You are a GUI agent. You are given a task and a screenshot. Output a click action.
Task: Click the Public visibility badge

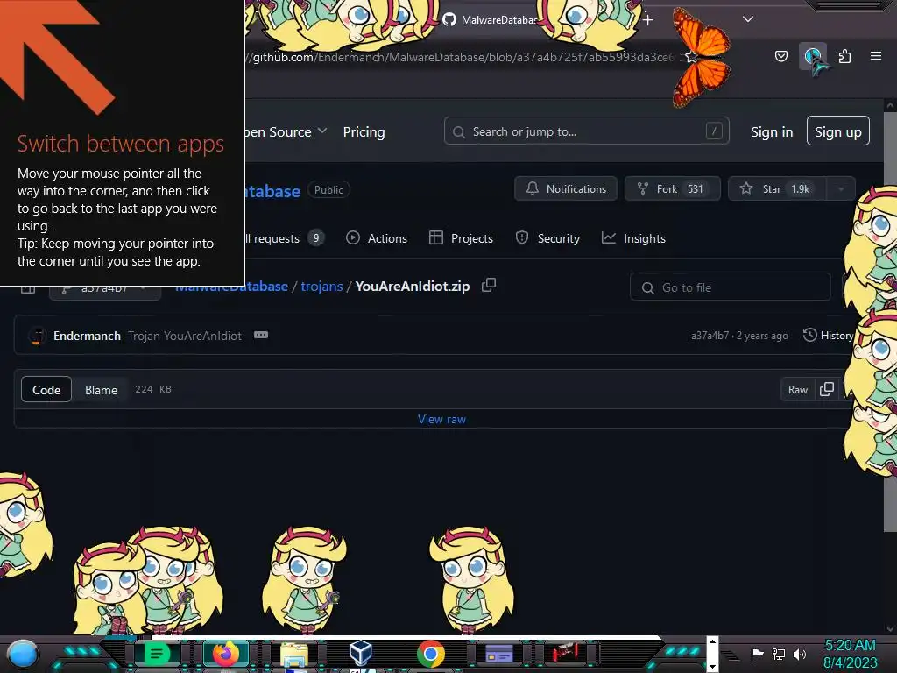pyautogui.click(x=328, y=189)
